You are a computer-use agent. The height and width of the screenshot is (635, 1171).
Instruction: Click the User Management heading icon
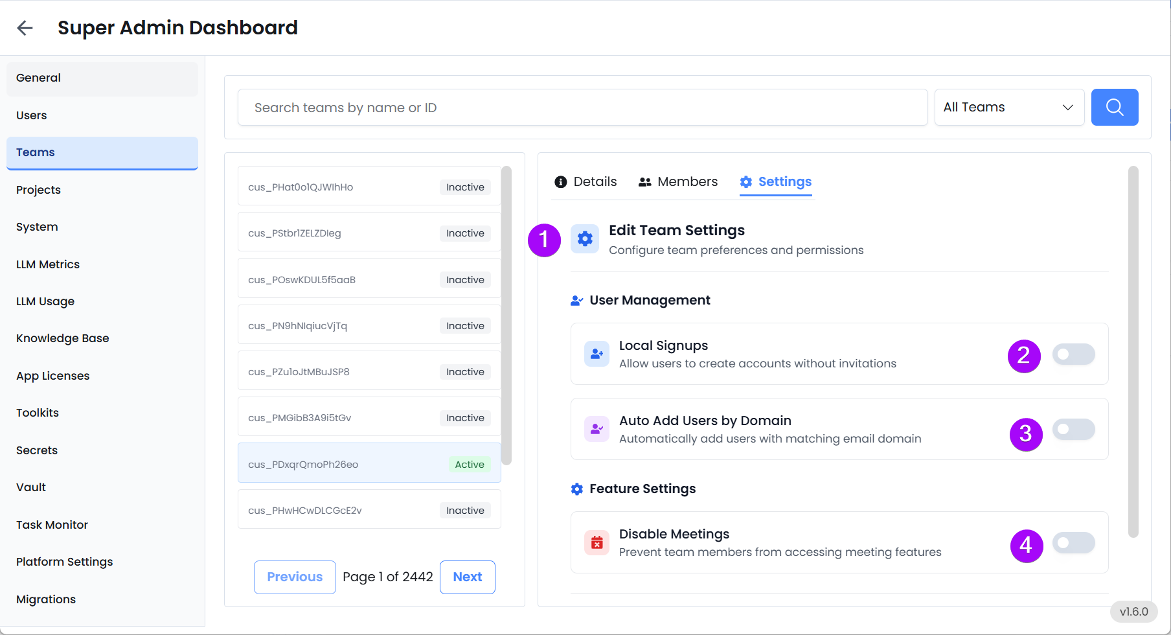(576, 300)
